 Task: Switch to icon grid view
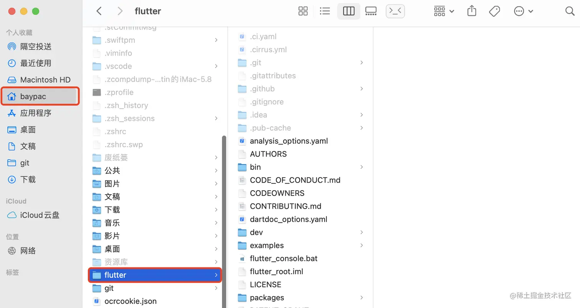click(x=303, y=11)
